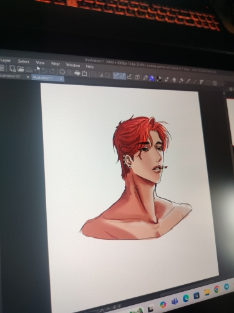This screenshot has width=234, height=313.
Task: Select the Eraser tool icon in toolbar
Action: click(x=174, y=80)
